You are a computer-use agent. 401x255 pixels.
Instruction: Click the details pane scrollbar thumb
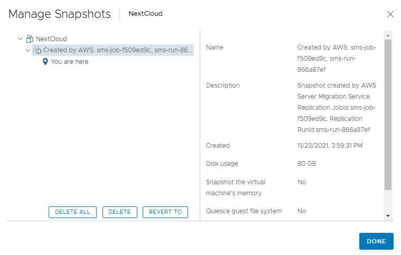click(x=388, y=115)
